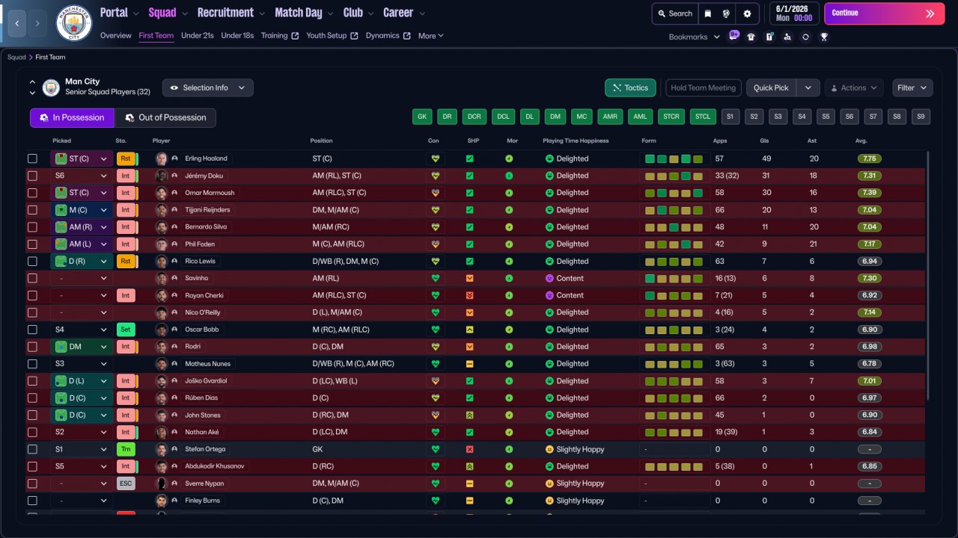
Task: Open the More submenu dropdown
Action: [430, 36]
